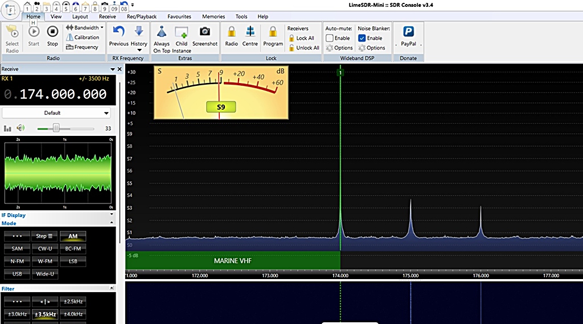Enable the Auto-mute checkbox
Viewport: 583px width, 324px height.
330,38
